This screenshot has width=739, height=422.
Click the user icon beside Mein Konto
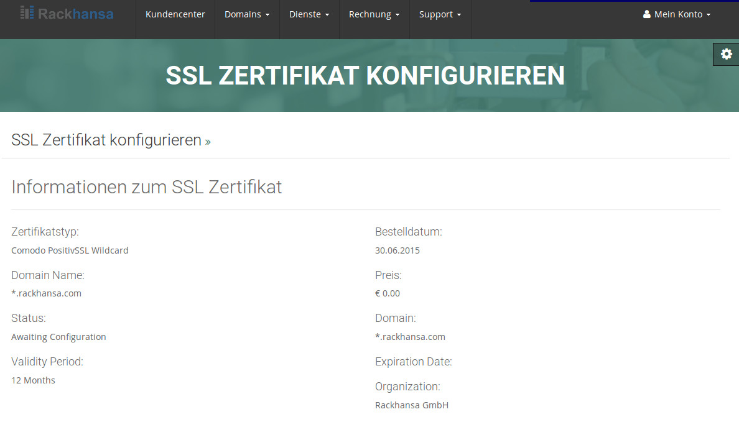point(647,14)
